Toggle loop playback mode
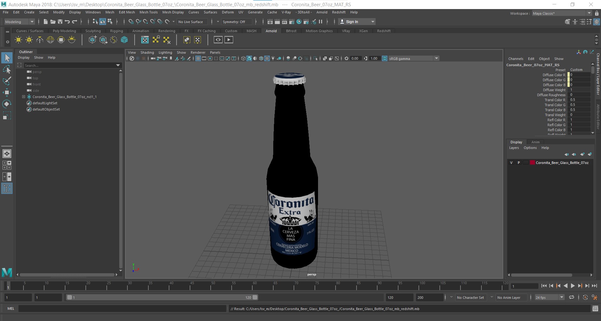This screenshot has width=601, height=321. [572, 297]
